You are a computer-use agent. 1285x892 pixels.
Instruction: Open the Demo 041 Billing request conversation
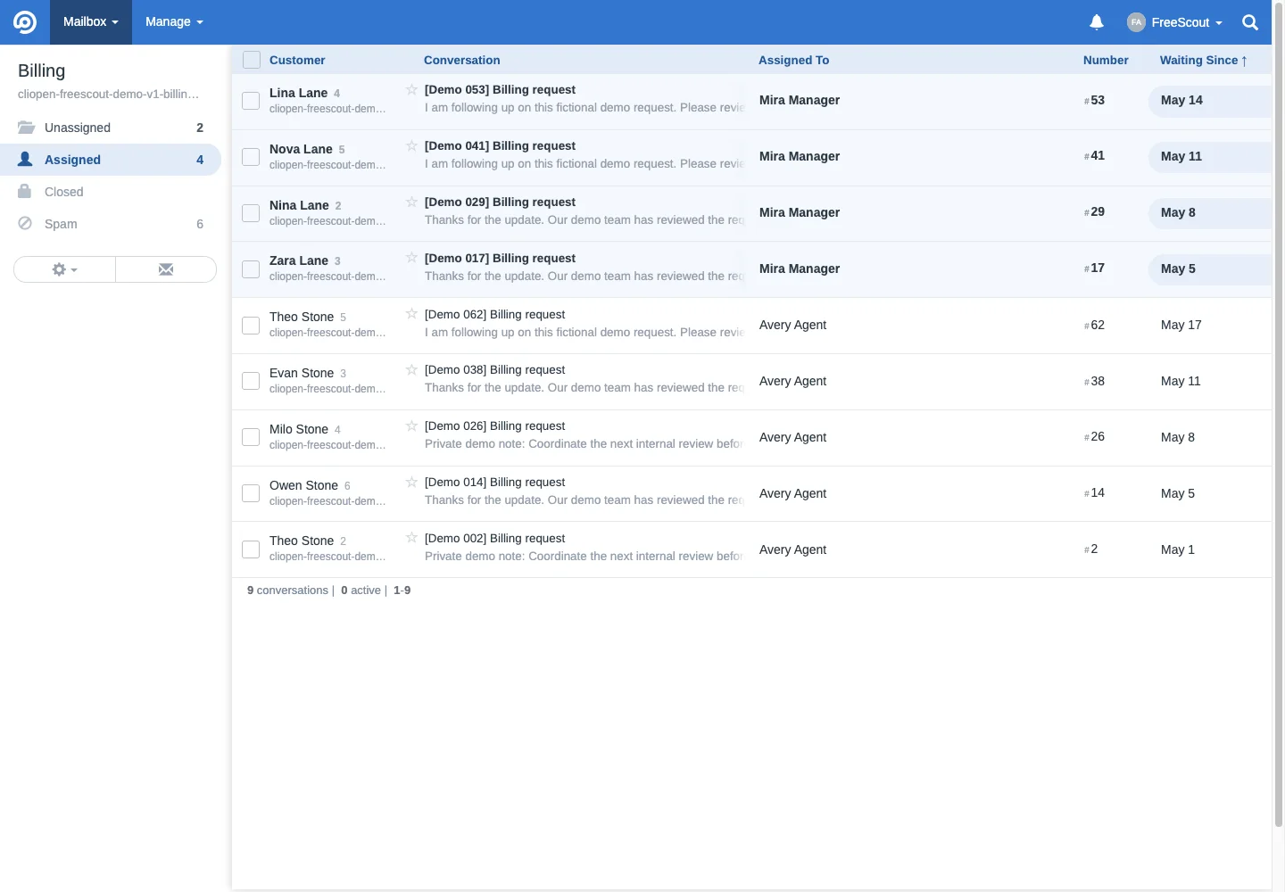[x=500, y=145]
